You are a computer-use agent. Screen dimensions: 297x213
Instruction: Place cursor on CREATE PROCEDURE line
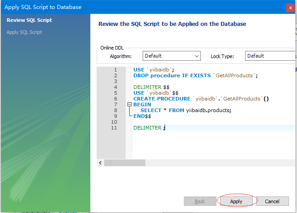tap(201, 99)
